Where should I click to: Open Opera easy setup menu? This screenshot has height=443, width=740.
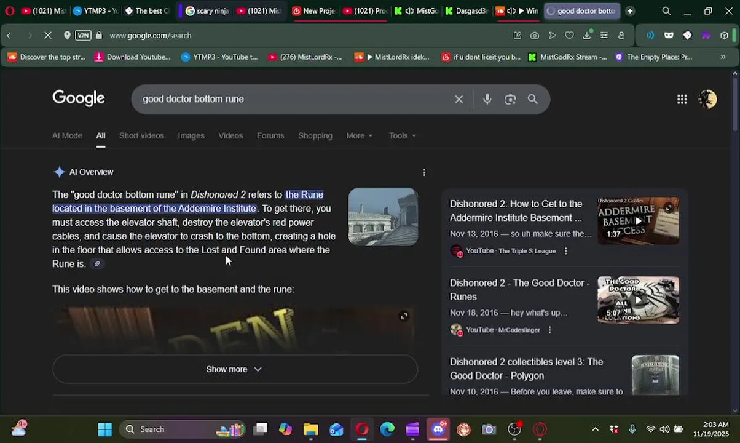[604, 36]
